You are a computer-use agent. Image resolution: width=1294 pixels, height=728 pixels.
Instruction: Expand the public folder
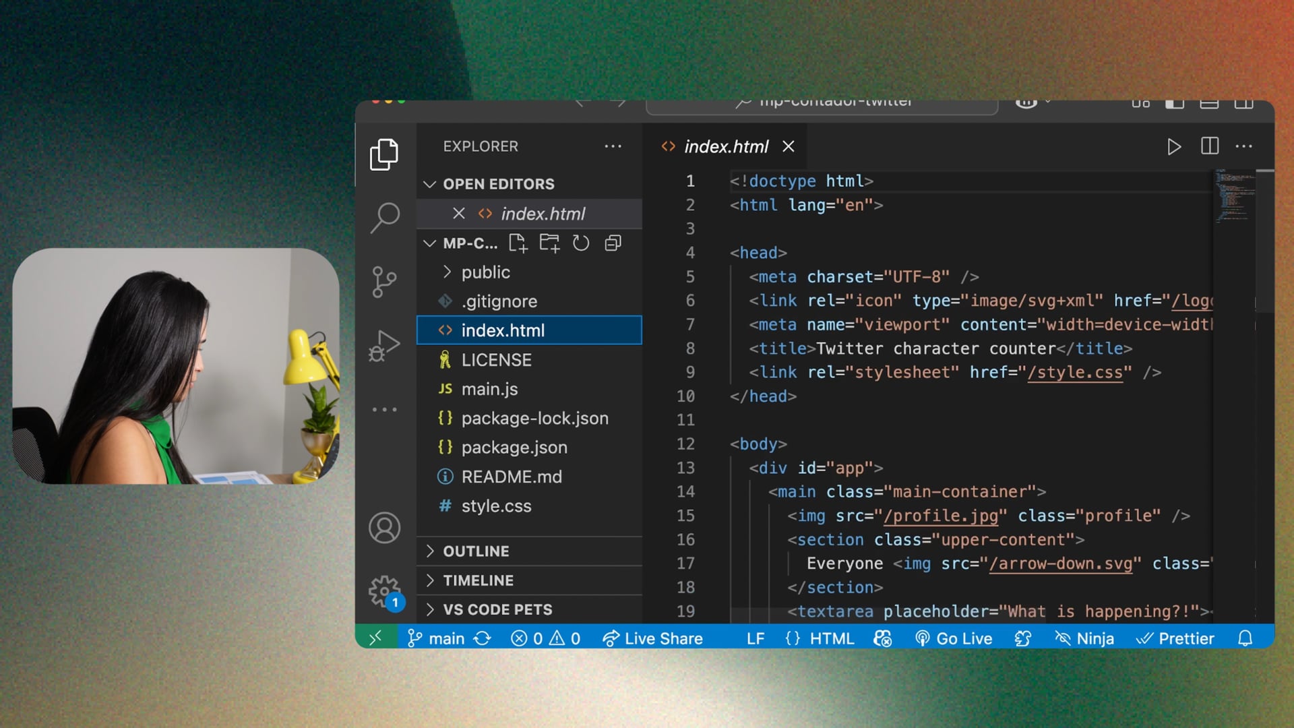485,272
